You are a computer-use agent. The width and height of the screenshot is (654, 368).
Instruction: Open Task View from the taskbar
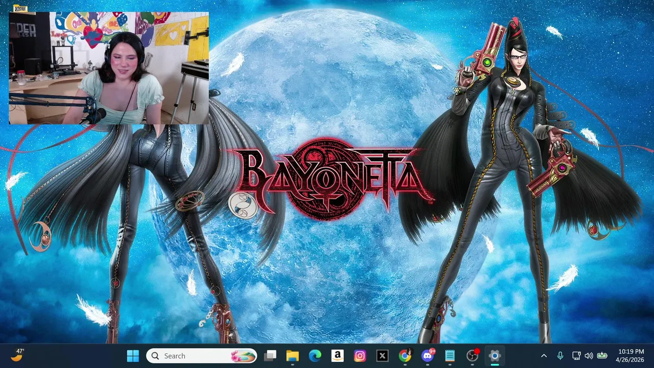(x=270, y=356)
